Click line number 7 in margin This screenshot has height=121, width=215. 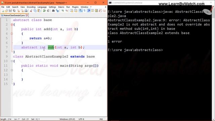pos(7,47)
